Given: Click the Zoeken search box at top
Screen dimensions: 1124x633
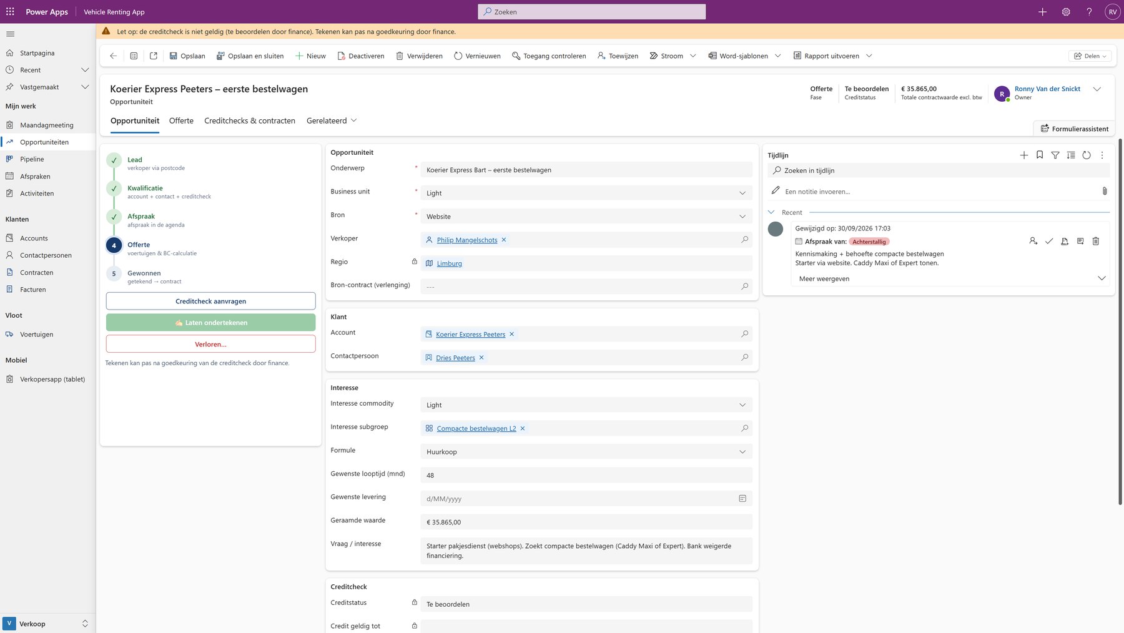Looking at the screenshot, I should [x=592, y=12].
